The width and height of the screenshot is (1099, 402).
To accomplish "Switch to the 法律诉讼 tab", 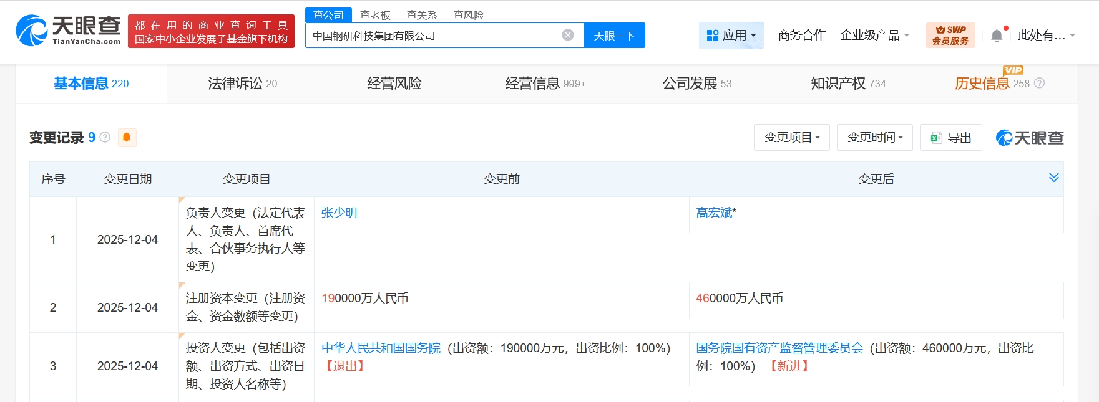I will (x=242, y=84).
